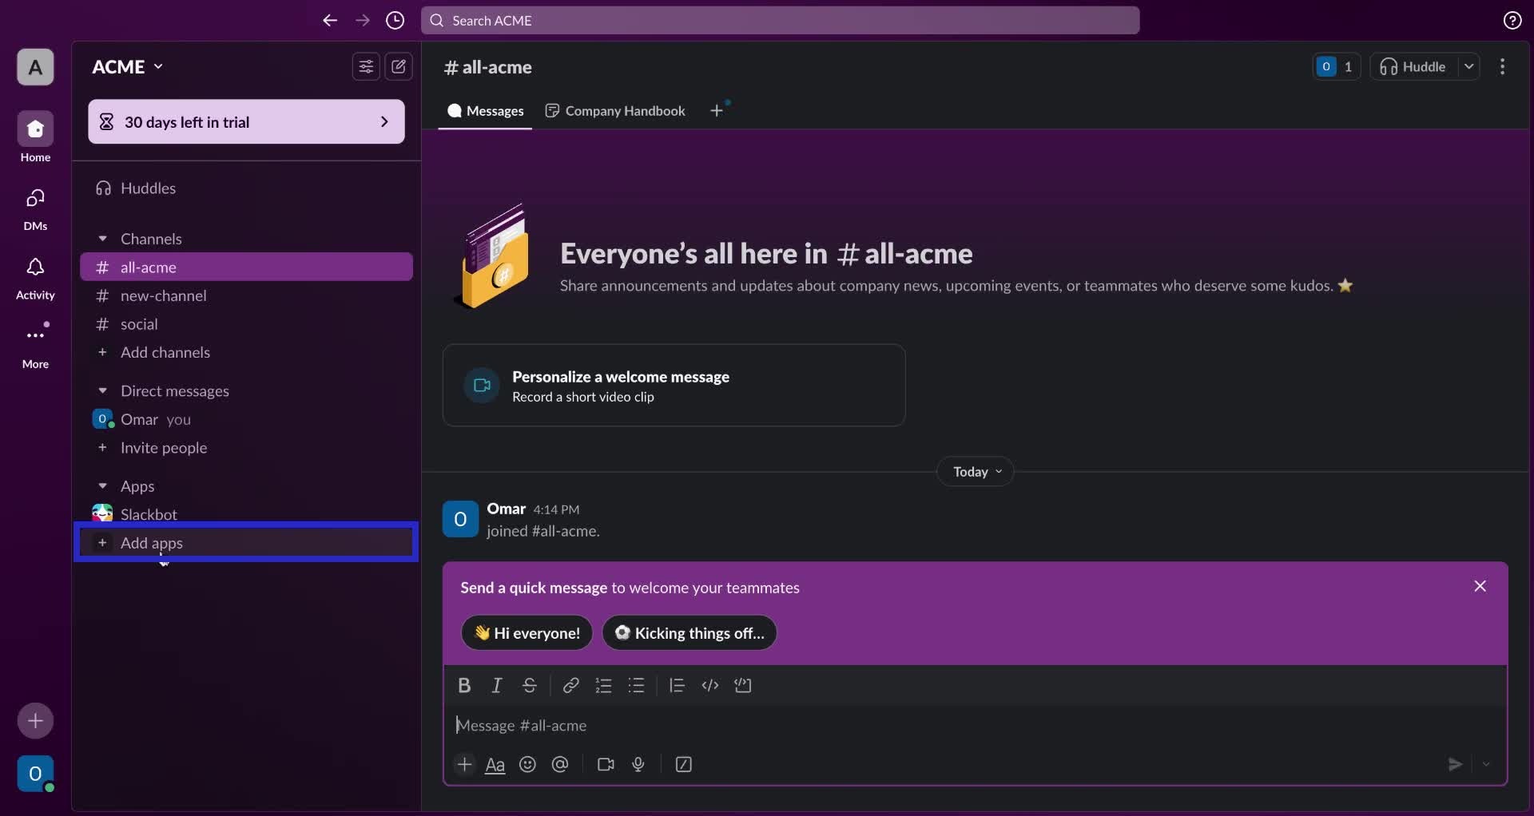Click the strikethrough formatting icon

coord(531,685)
